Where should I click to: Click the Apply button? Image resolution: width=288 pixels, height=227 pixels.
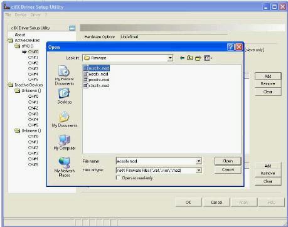tap(244, 203)
